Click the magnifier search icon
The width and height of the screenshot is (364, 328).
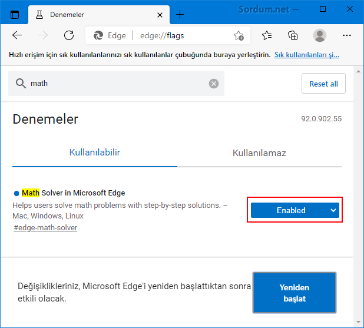21,84
